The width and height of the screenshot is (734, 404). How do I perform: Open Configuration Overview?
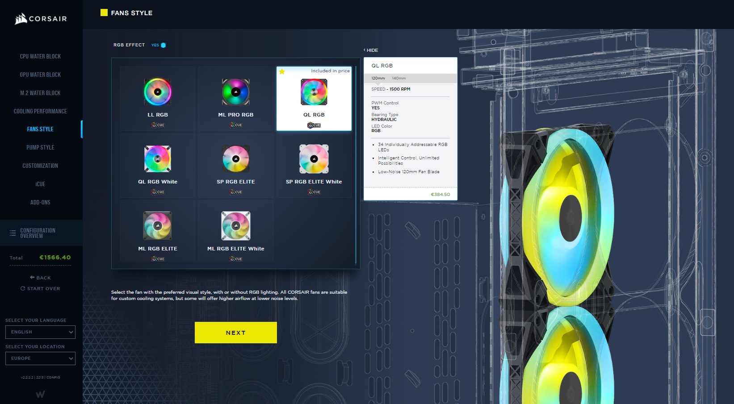41,233
